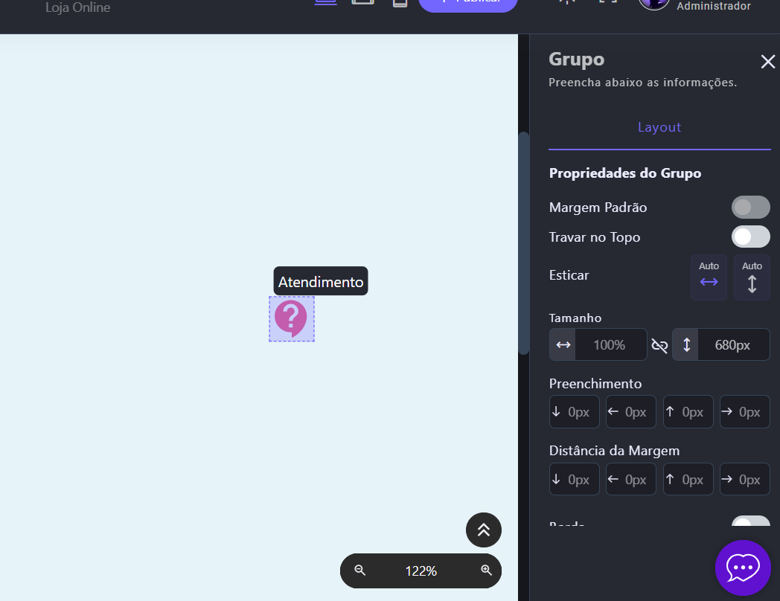Click the canvas vertical scrollbar

[x=524, y=242]
